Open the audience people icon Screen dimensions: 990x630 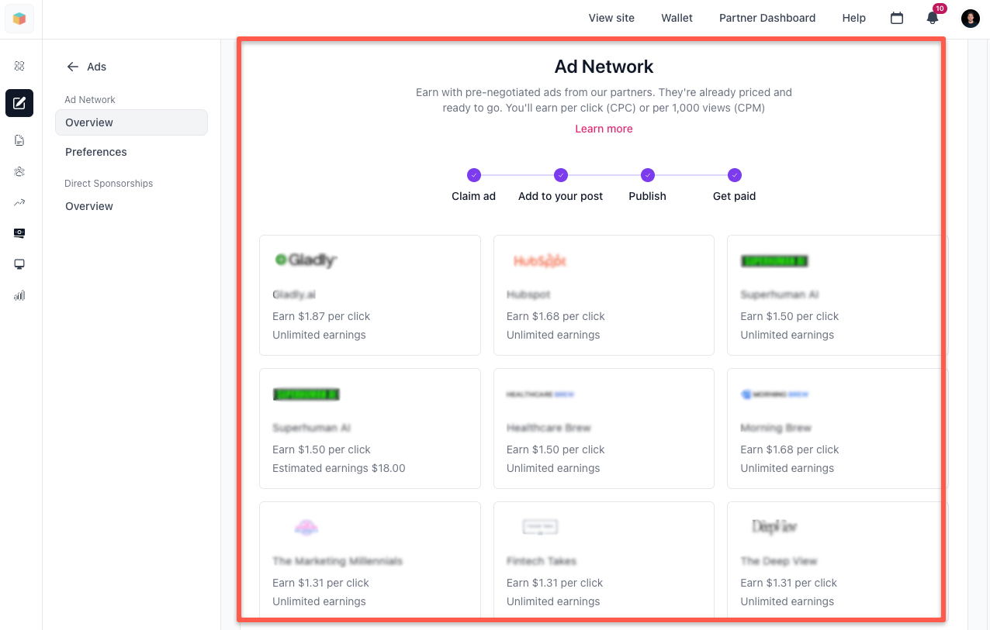tap(19, 171)
